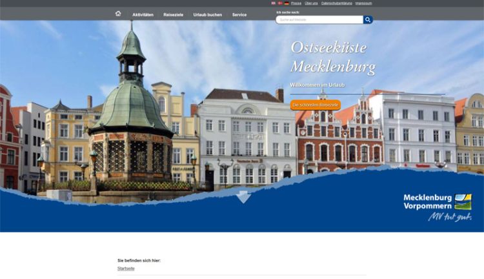Click the orange 'Die schönsten Reiseziele' button
Screen dimensions: 484x279
(x=315, y=105)
